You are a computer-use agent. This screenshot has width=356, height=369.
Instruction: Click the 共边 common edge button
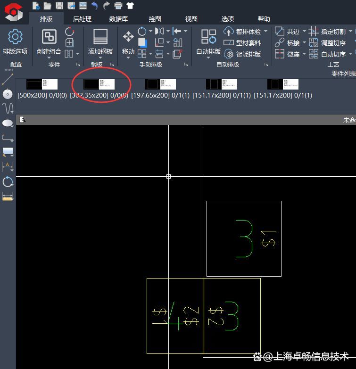(287, 32)
